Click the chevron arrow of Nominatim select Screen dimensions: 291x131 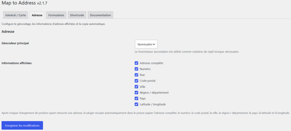(x=154, y=44)
